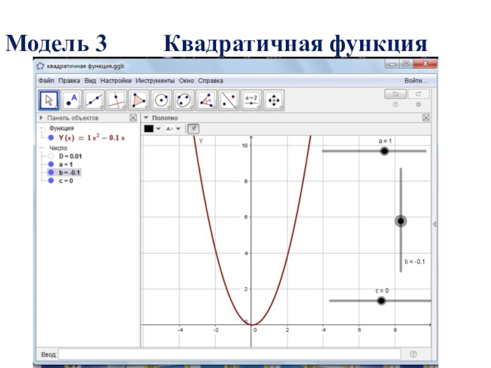Toggle visibility of function Y(x)
Screen dimensions: 491x368
[51, 137]
